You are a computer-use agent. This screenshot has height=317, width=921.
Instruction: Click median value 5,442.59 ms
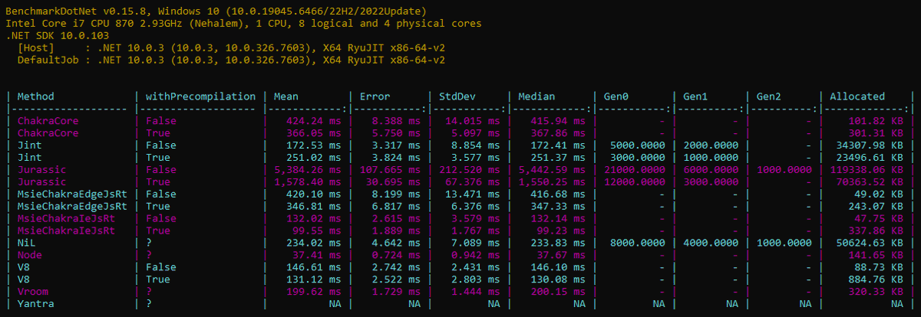[551, 168]
